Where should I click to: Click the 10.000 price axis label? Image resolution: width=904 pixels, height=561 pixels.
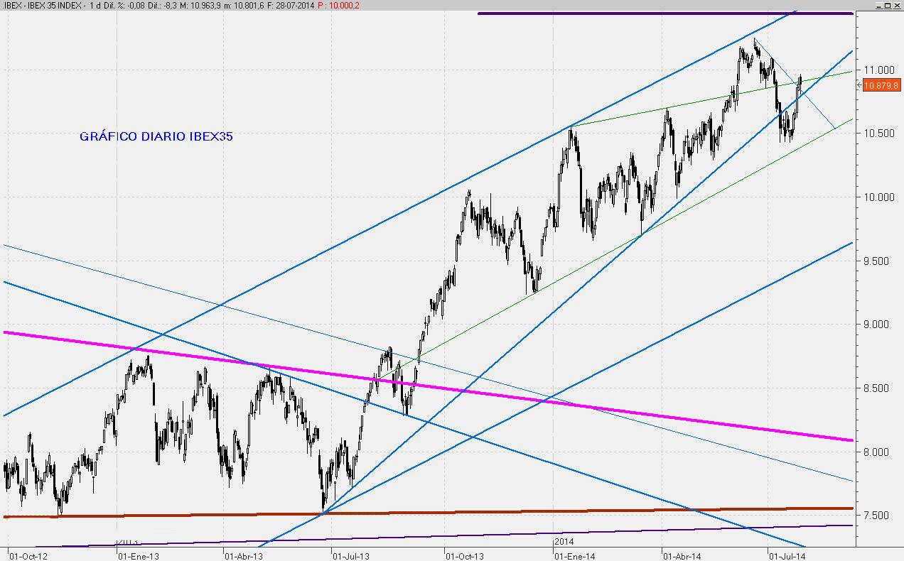(879, 197)
